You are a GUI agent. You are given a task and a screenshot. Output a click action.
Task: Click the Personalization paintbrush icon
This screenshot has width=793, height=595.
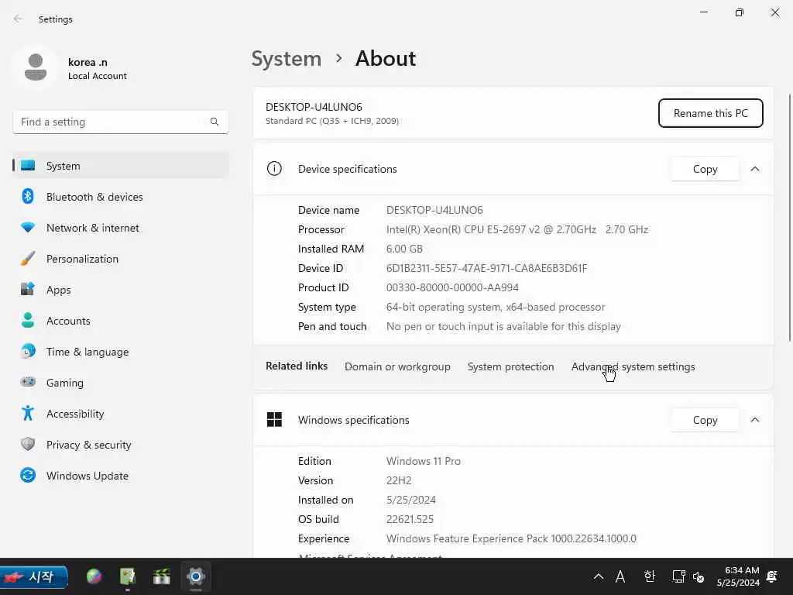[x=28, y=259]
